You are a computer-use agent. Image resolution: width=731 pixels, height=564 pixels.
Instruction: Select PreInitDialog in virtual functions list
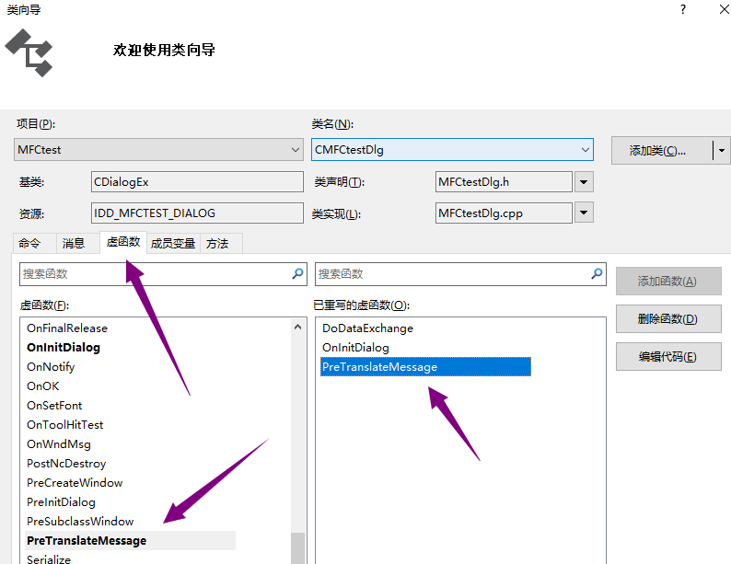click(x=61, y=502)
